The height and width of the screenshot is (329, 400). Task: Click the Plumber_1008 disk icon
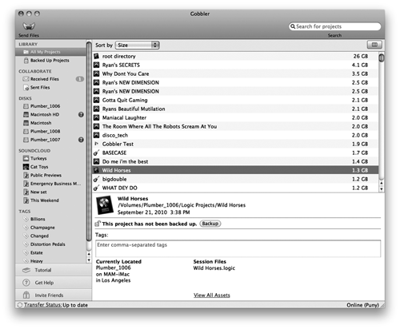point(26,131)
